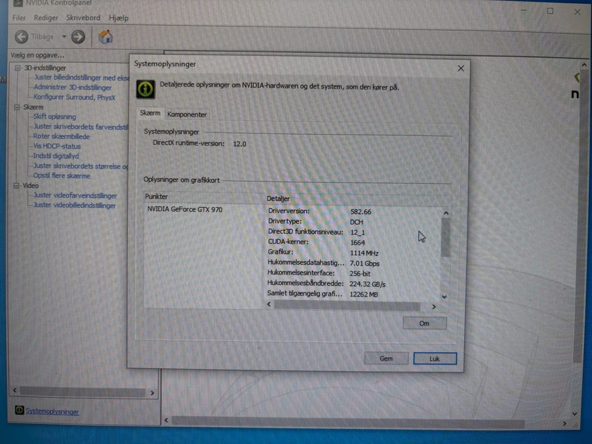Switch to the Komponenter tab
Image resolution: width=592 pixels, height=444 pixels.
(187, 115)
